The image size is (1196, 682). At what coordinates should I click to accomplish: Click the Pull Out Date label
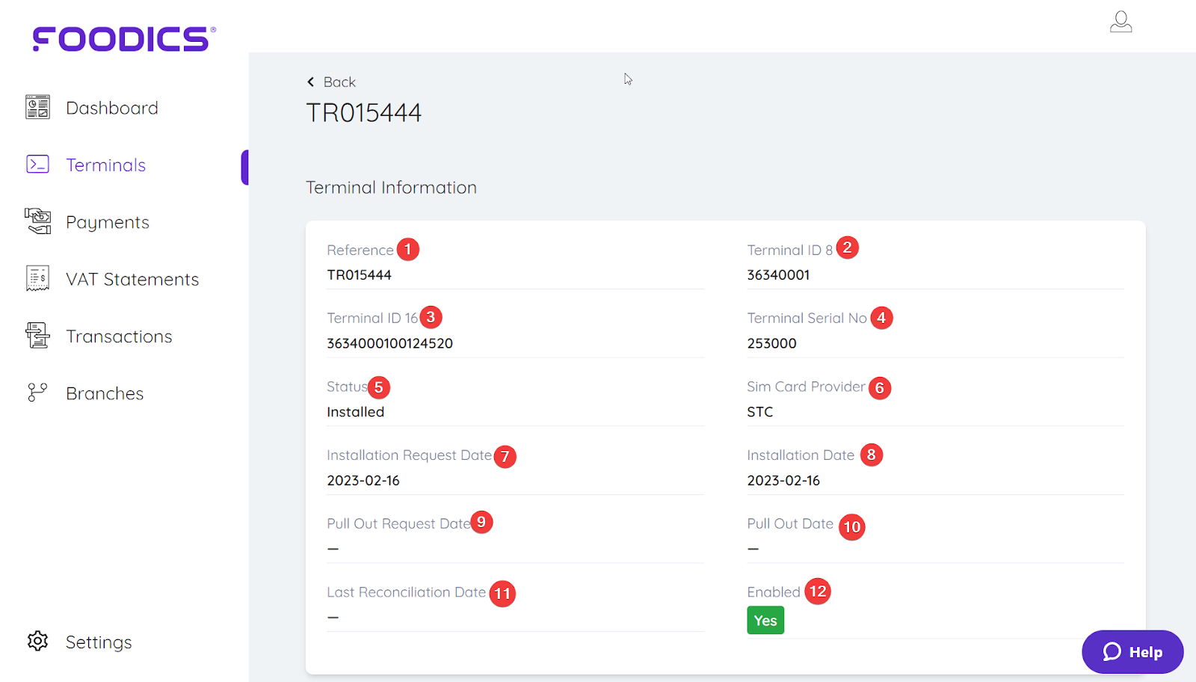(790, 524)
